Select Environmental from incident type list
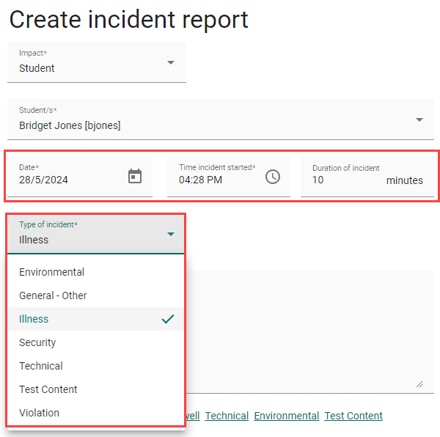This screenshot has height=437, width=440. coord(51,272)
